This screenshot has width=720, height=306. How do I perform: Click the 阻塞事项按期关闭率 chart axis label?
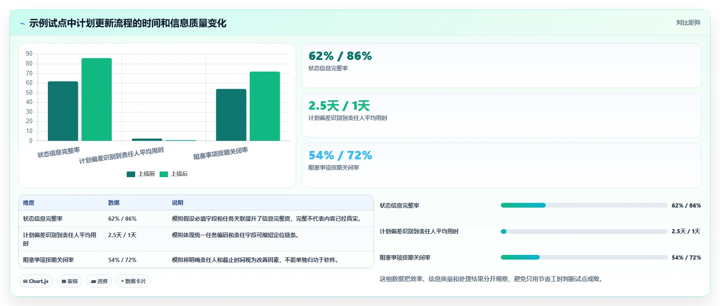coord(221,154)
